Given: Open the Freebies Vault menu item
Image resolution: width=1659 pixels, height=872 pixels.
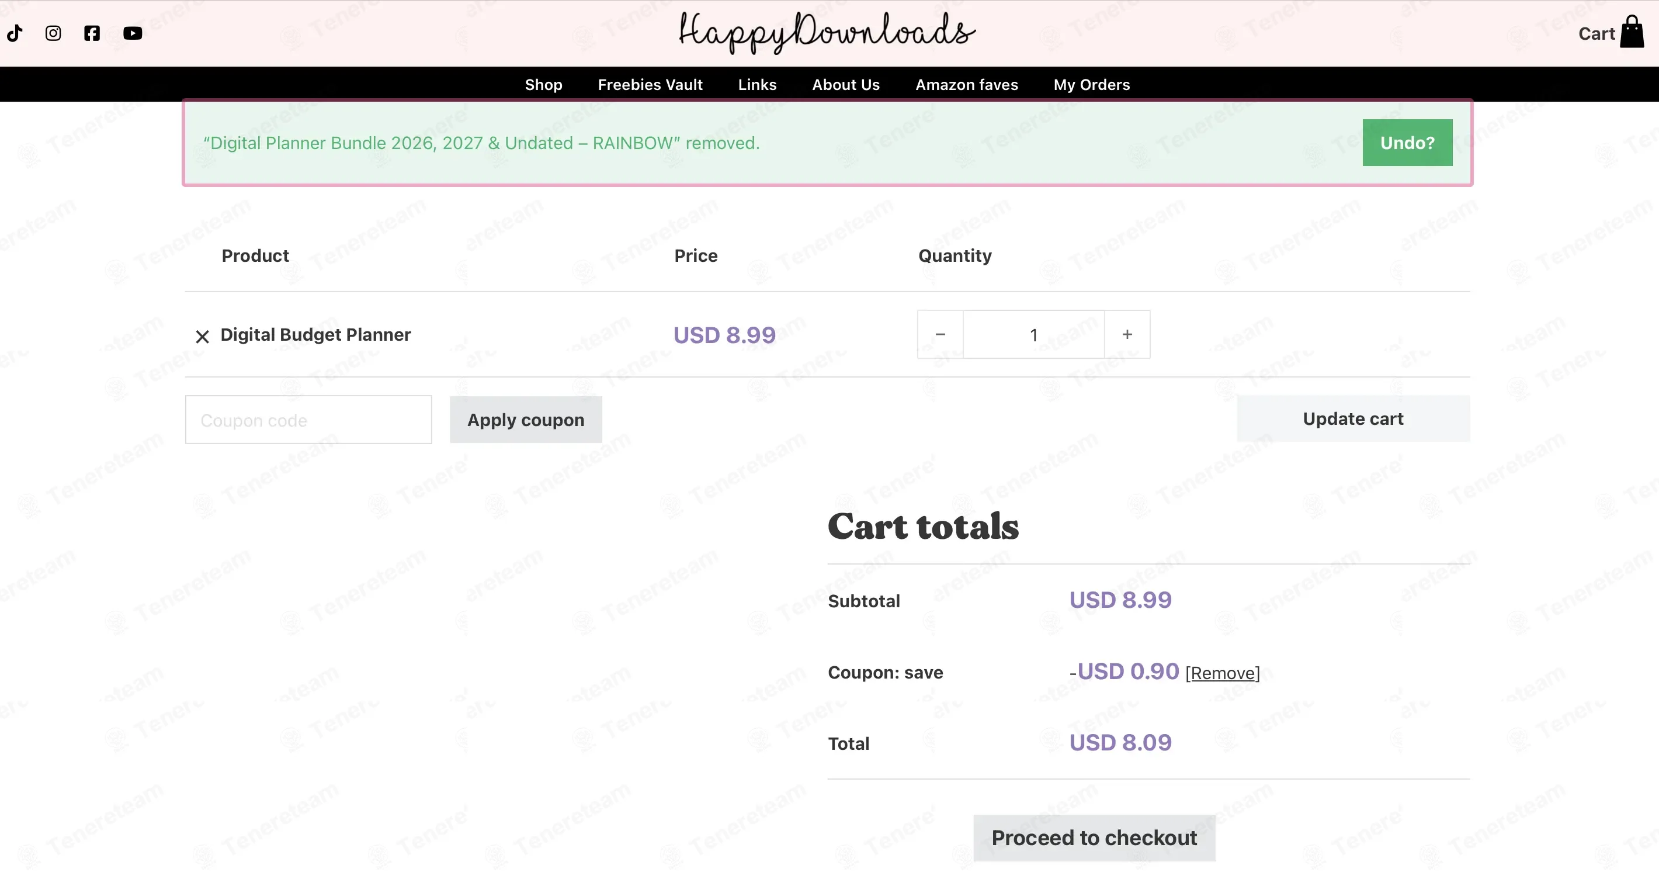Looking at the screenshot, I should 650,84.
